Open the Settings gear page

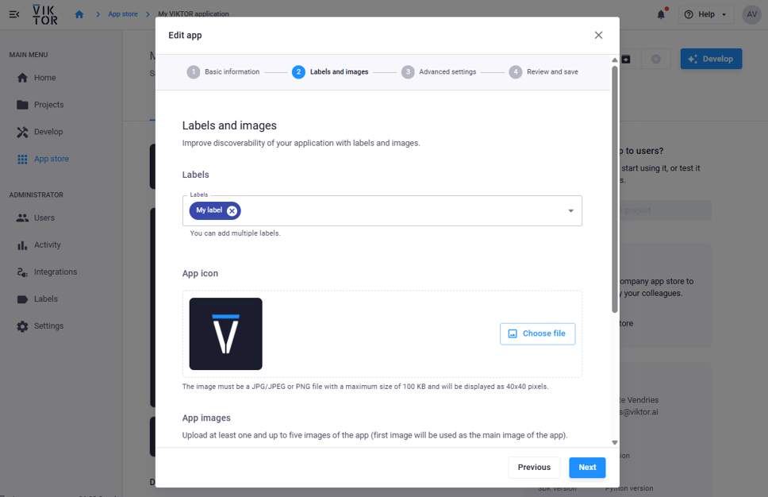(x=48, y=326)
